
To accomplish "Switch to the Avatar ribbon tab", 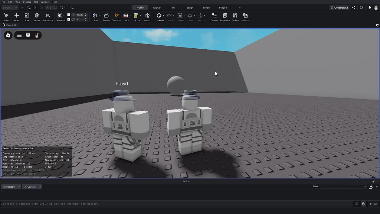I will click(157, 7).
